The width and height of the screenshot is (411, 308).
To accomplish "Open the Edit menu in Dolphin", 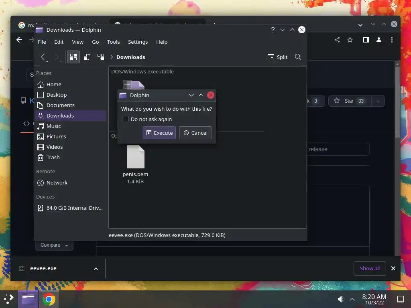I will click(x=59, y=42).
